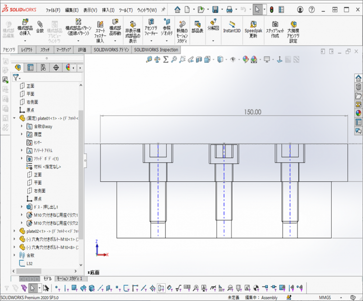Toggle the rebuild traffic light icon
Image resolution: width=363 pixels, height=301 pixels.
(x=271, y=9)
